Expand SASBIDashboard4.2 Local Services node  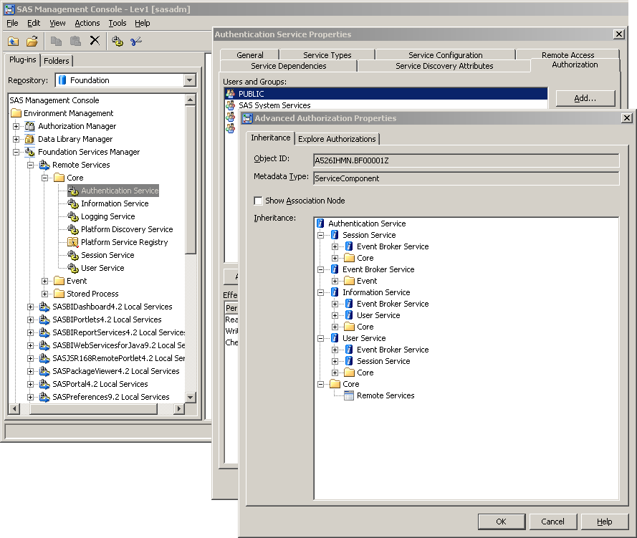pos(31,307)
